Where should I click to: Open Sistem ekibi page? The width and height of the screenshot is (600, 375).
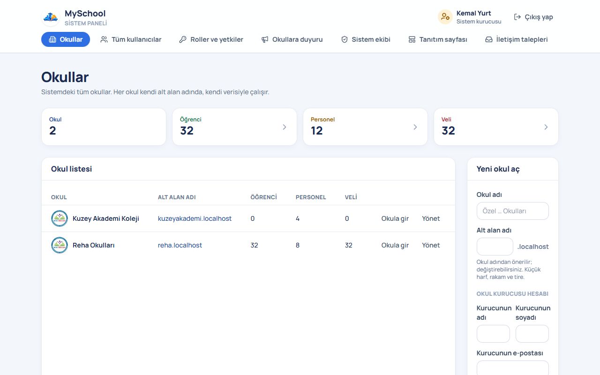366,39
